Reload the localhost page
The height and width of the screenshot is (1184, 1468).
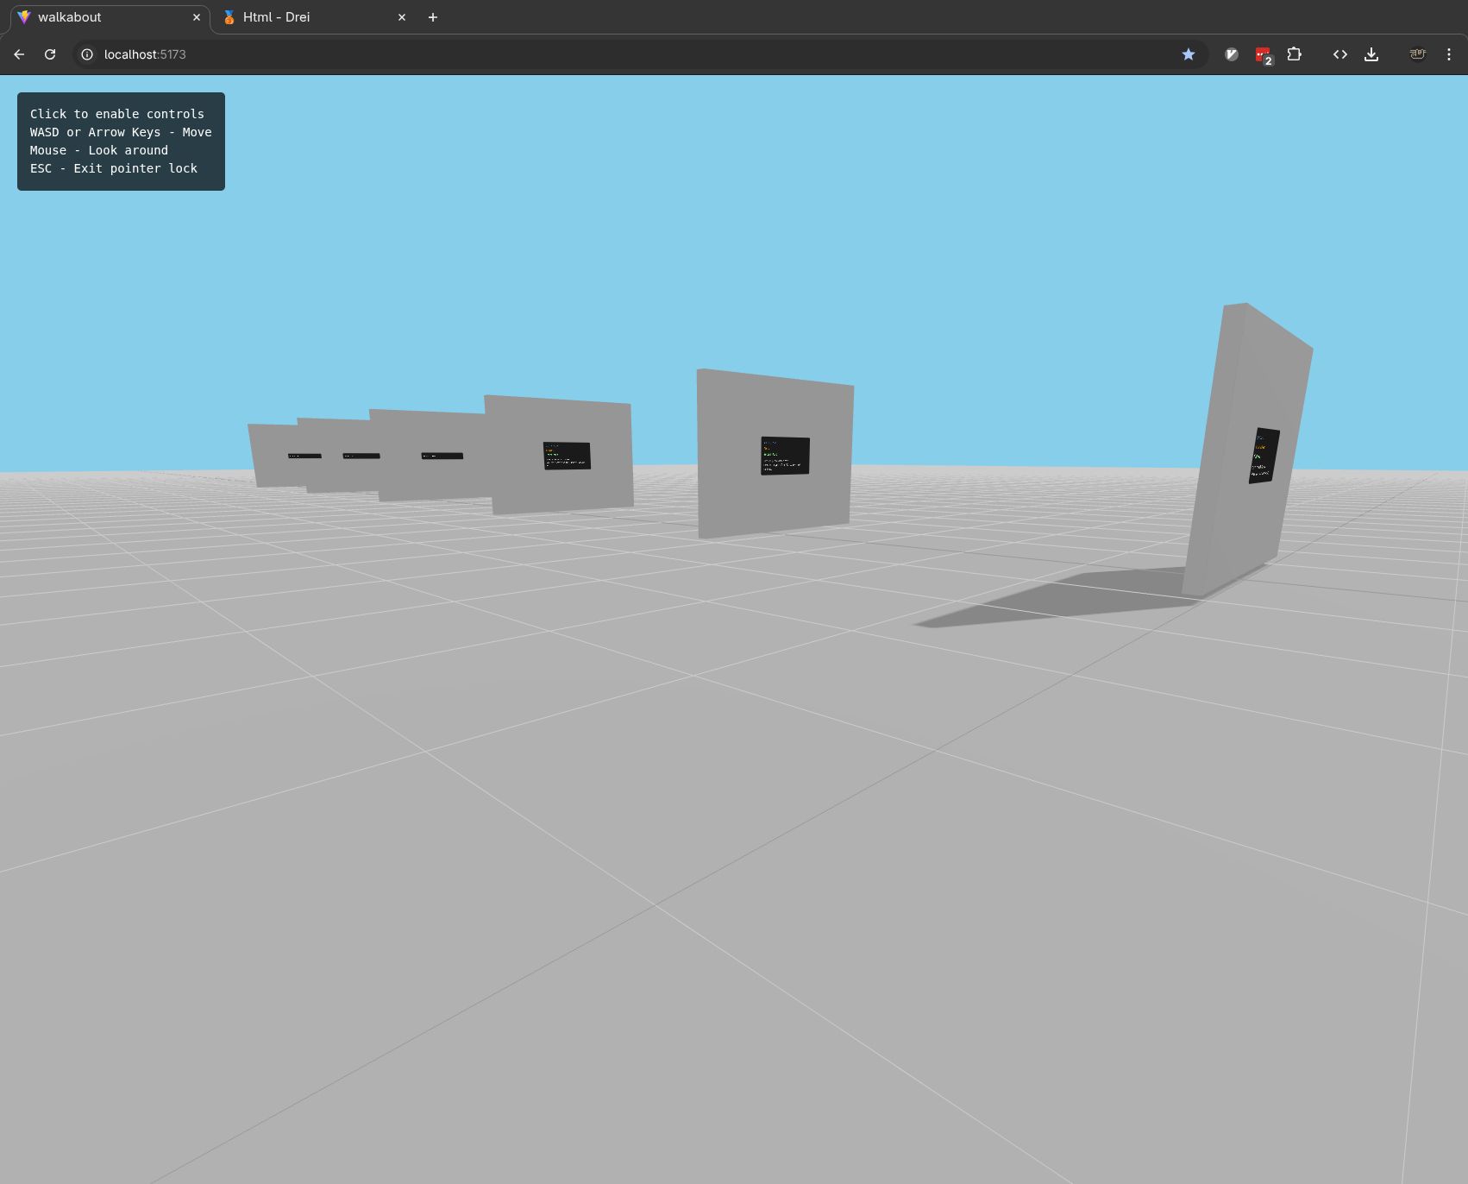(x=50, y=54)
